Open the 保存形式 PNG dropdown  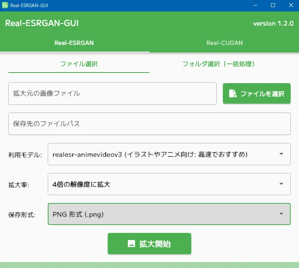[x=169, y=214]
